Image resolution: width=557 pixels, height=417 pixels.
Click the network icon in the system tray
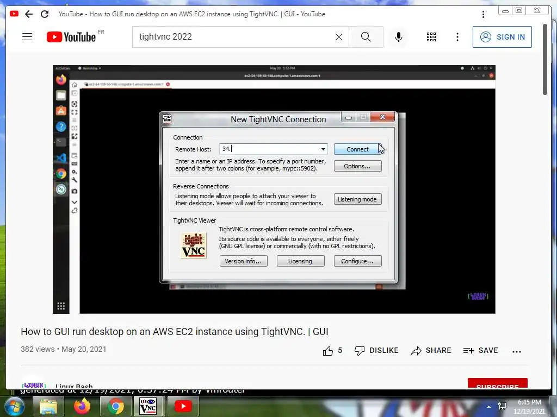[502, 406]
